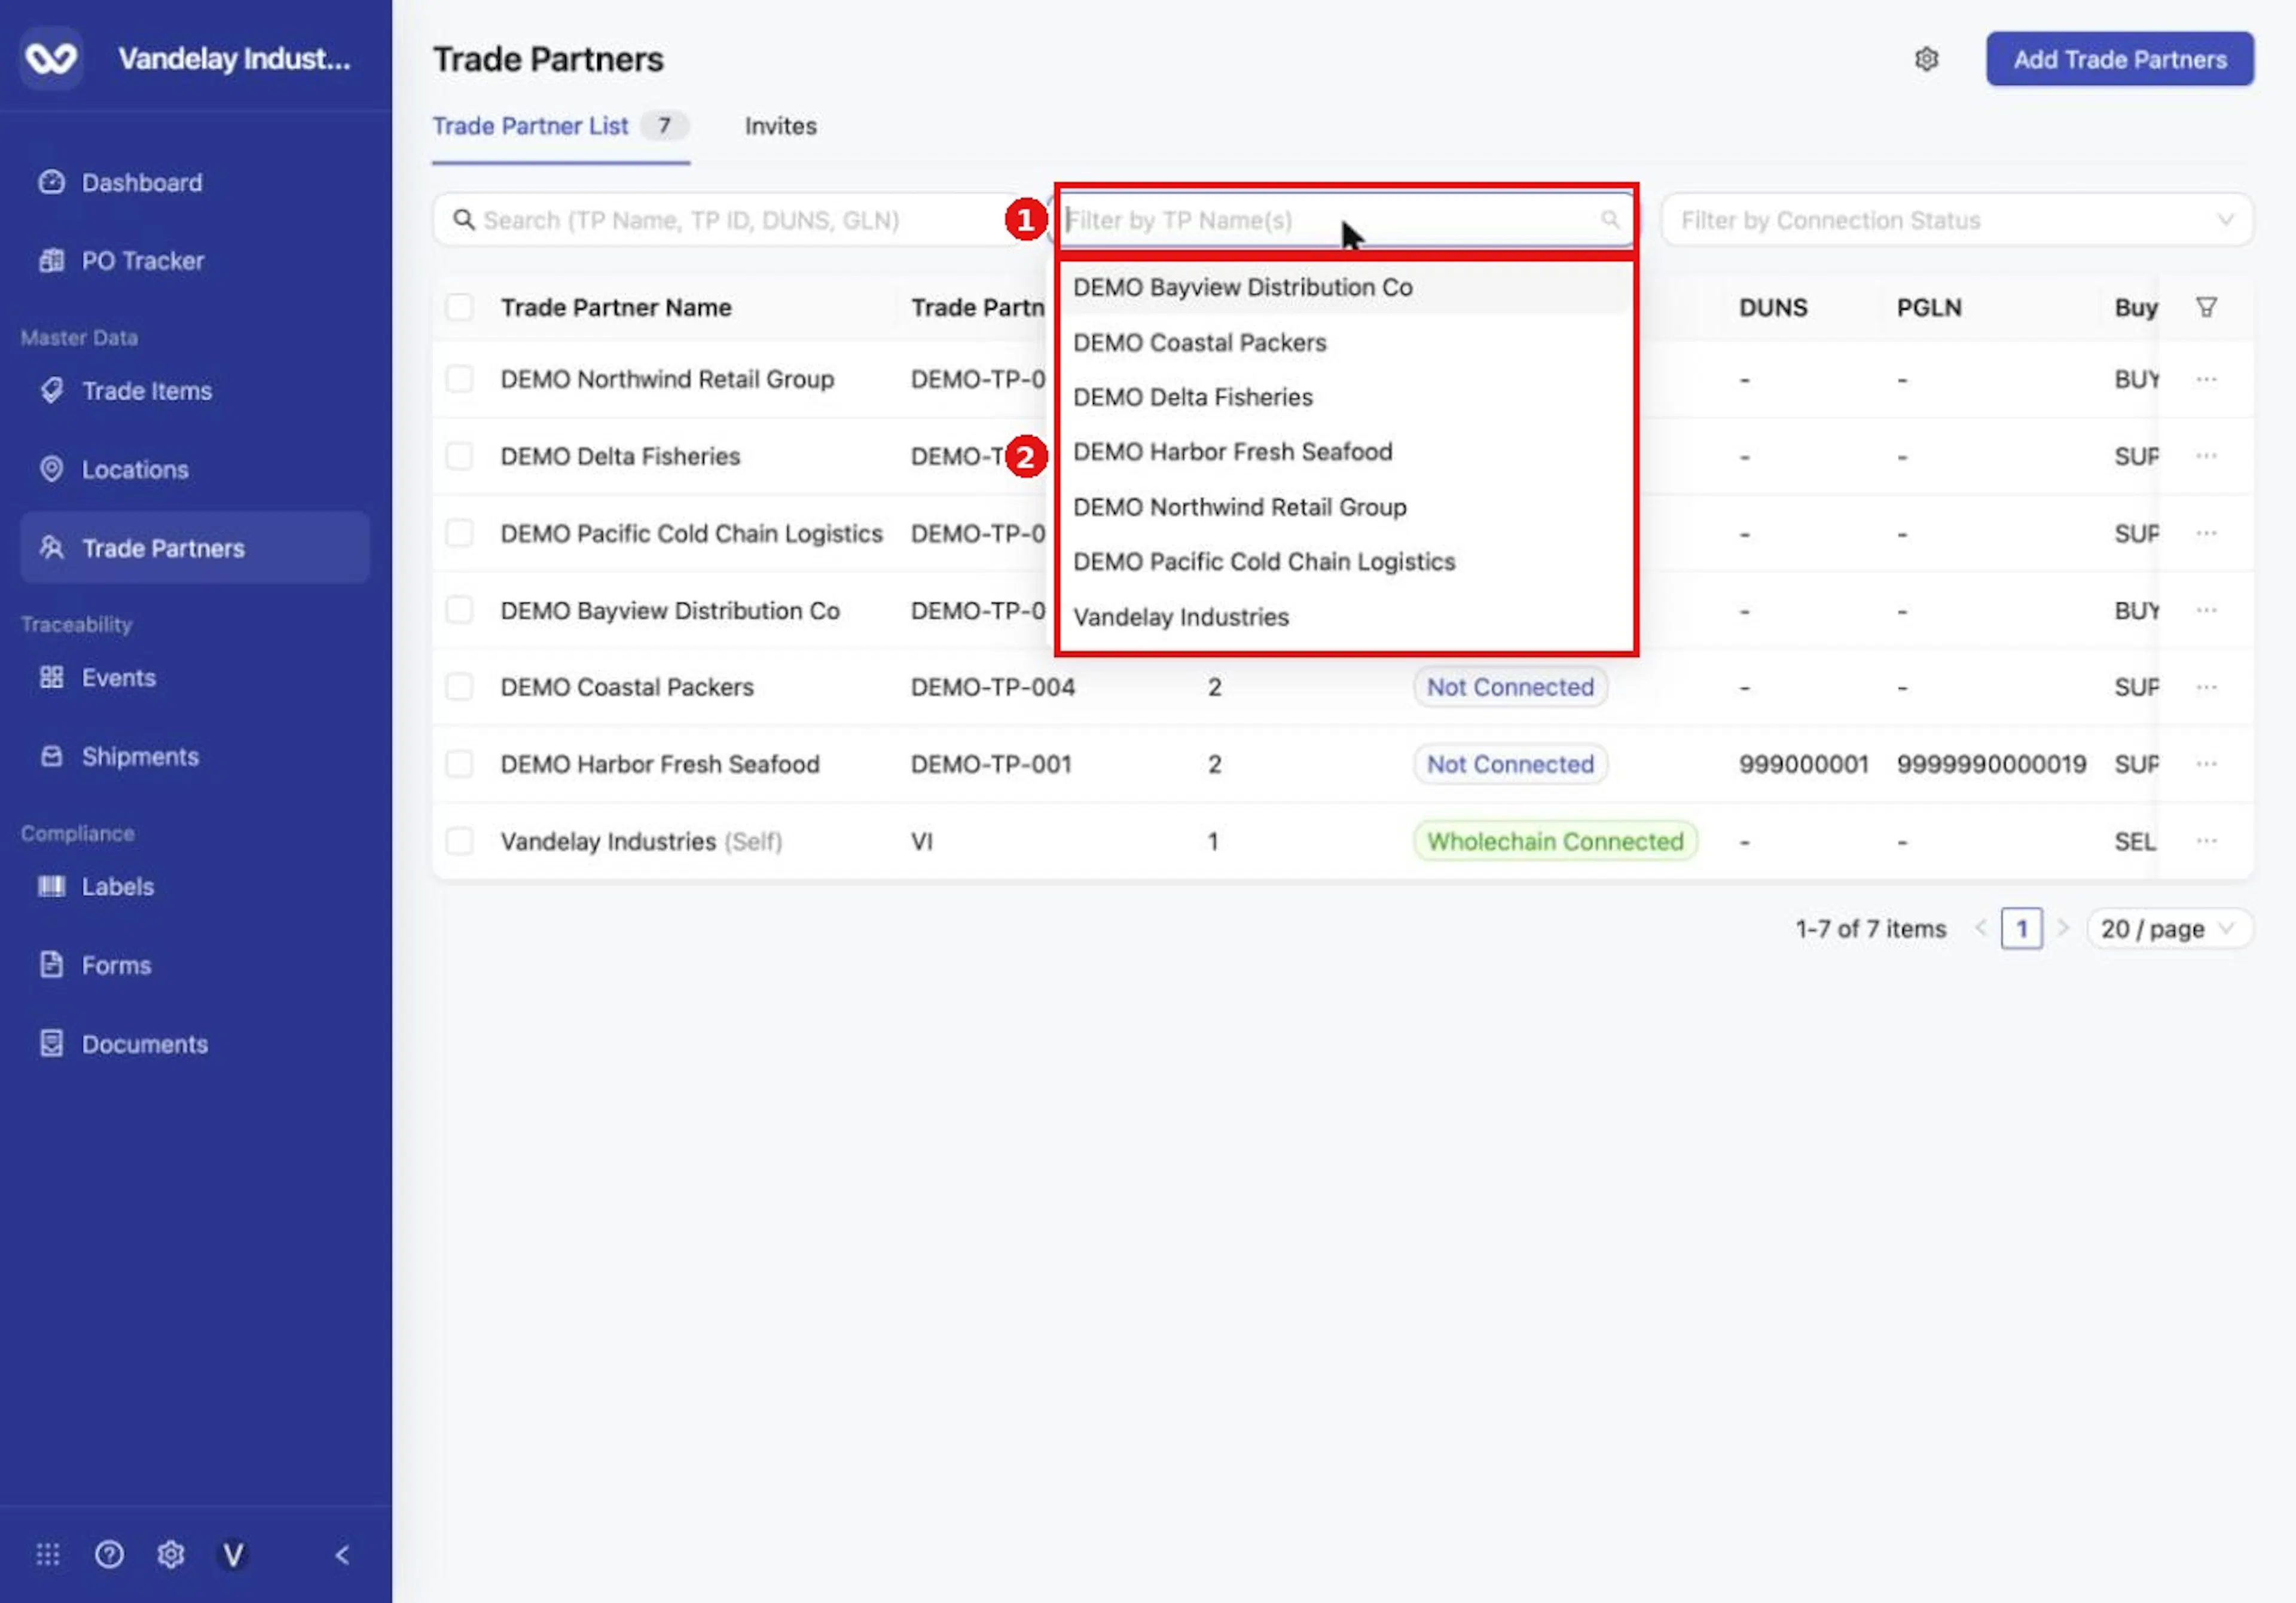Click the Filter by TP Name(s) input
Screen dimensions: 2296x1603
coord(1345,220)
